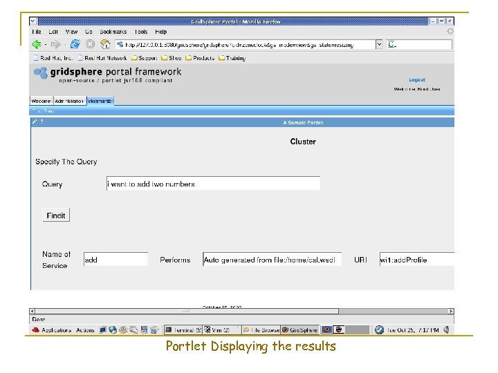
Task: Click the workspace switcher Firefox thumbnail
Action: coord(326,330)
